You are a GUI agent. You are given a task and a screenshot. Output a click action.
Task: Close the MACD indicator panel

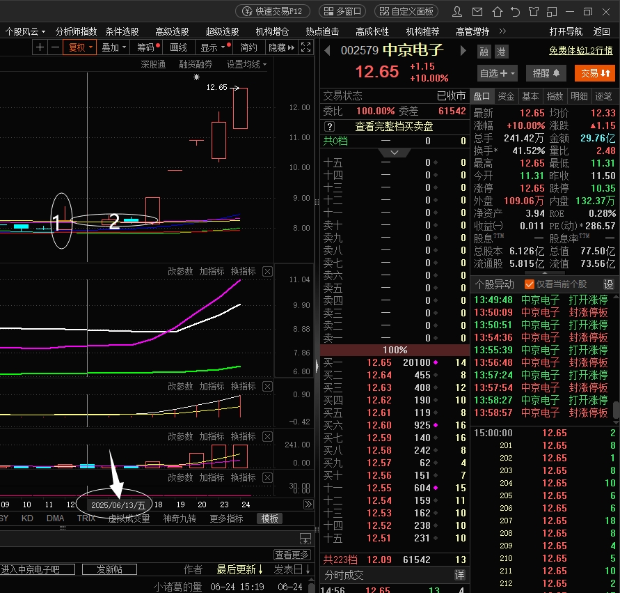coord(268,386)
